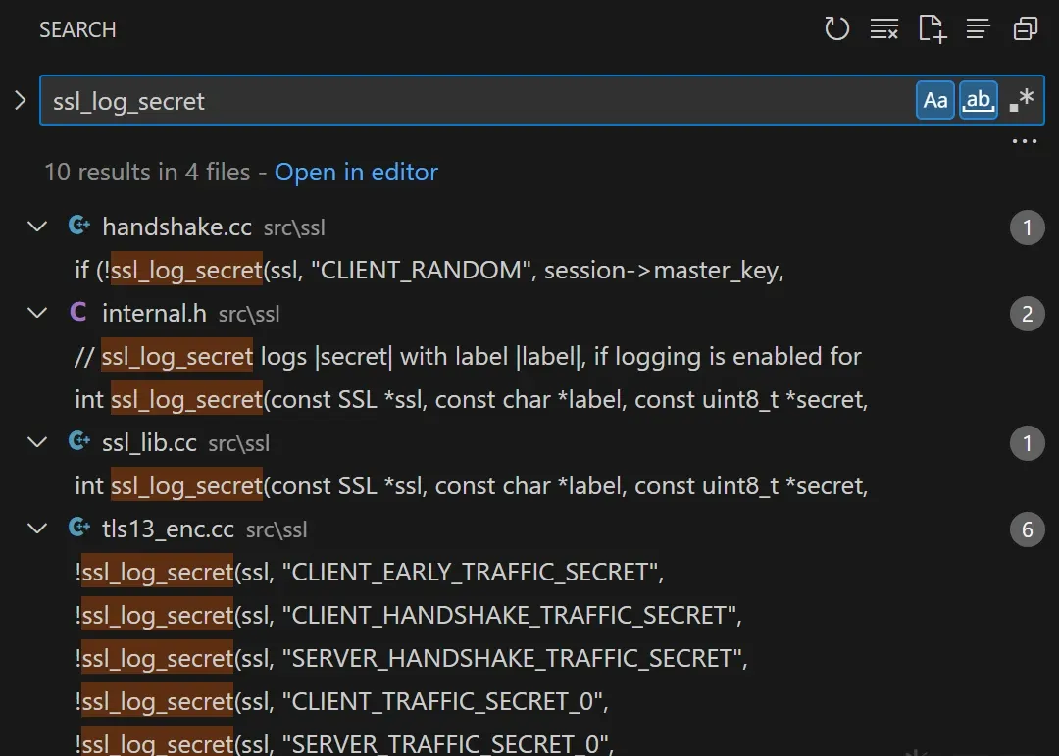Clear search results

pyautogui.click(x=884, y=29)
